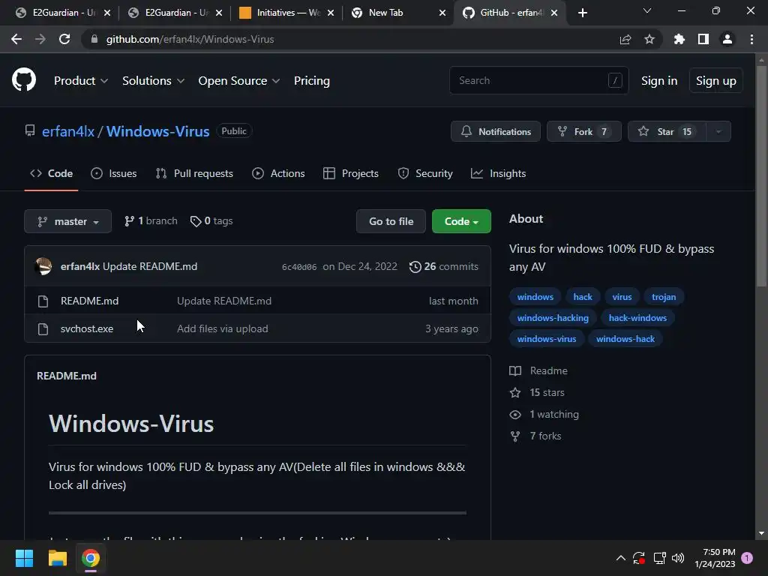Image resolution: width=768 pixels, height=576 pixels.
Task: Open the Open Source dropdown menu
Action: point(239,81)
